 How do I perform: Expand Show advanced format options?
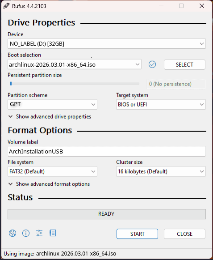[x=49, y=184]
